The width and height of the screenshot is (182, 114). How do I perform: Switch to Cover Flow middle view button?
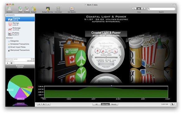click(x=139, y=9)
